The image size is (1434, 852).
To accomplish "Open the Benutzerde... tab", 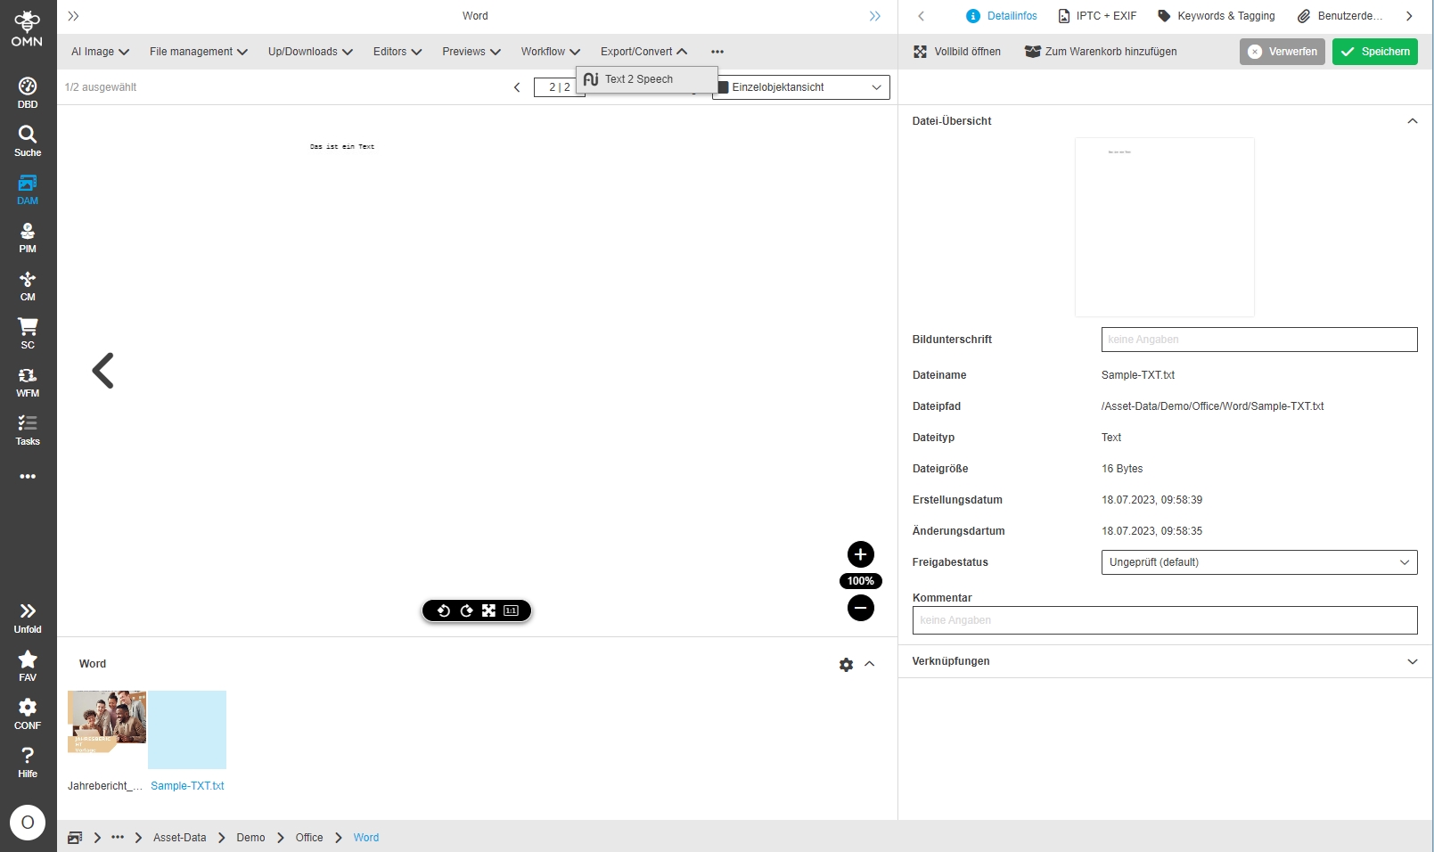I will click(1340, 16).
